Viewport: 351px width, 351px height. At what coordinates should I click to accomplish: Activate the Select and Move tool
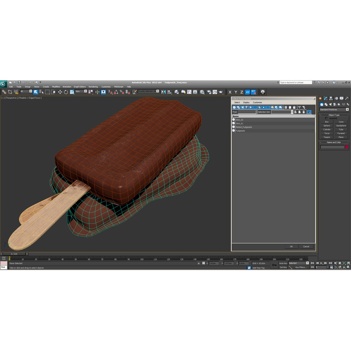[x=60, y=92]
